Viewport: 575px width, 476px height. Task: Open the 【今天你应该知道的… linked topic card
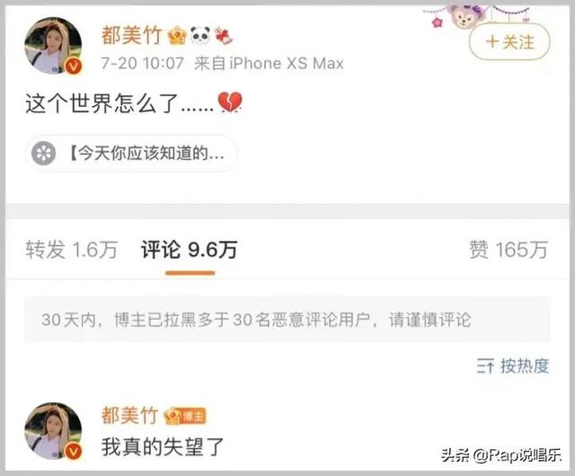click(131, 153)
